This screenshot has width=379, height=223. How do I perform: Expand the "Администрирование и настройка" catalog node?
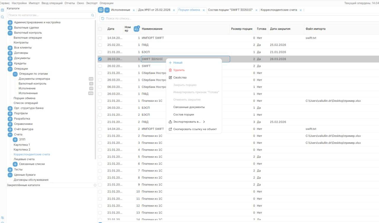pyautogui.click(x=10, y=22)
